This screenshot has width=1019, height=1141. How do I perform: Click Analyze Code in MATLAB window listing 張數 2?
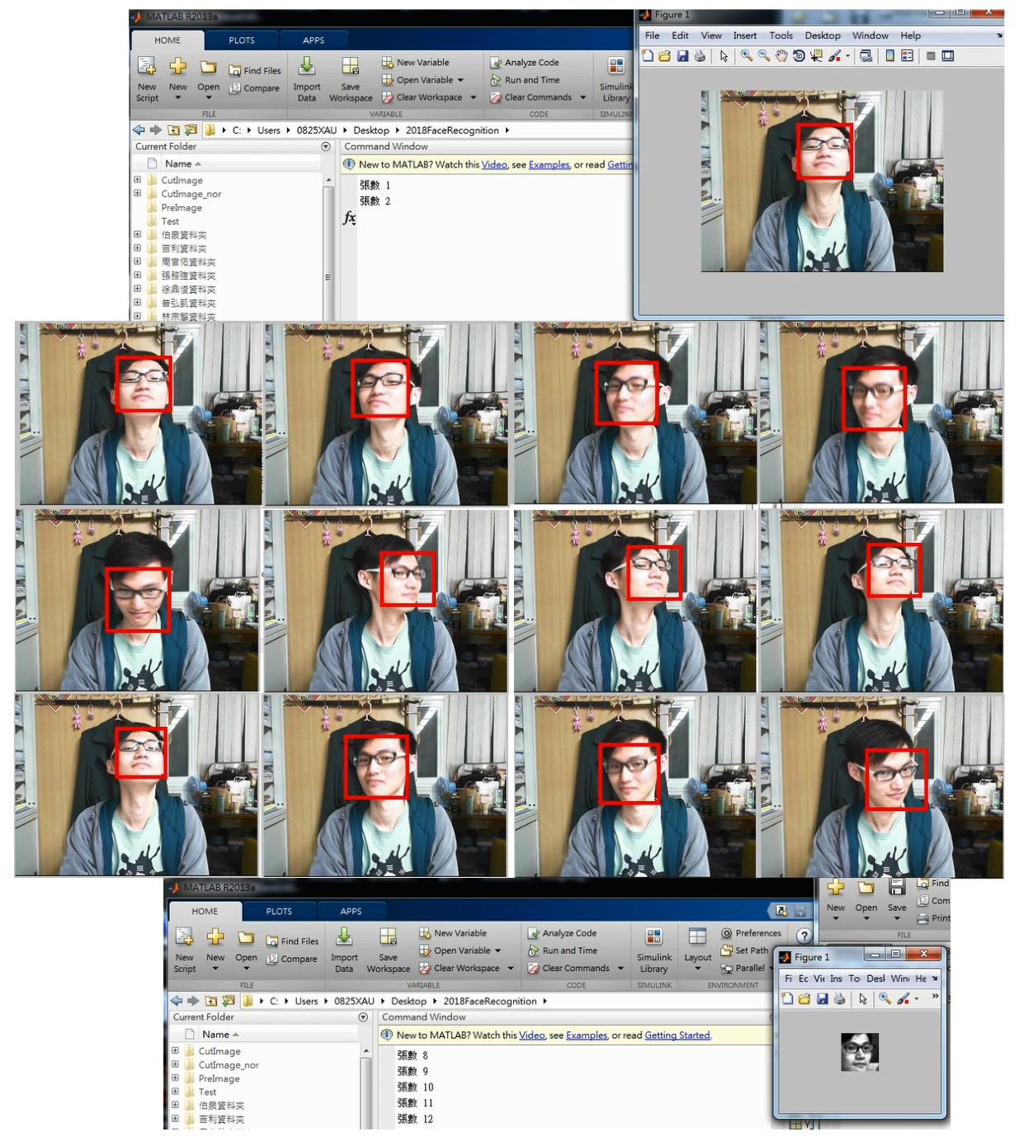point(524,63)
